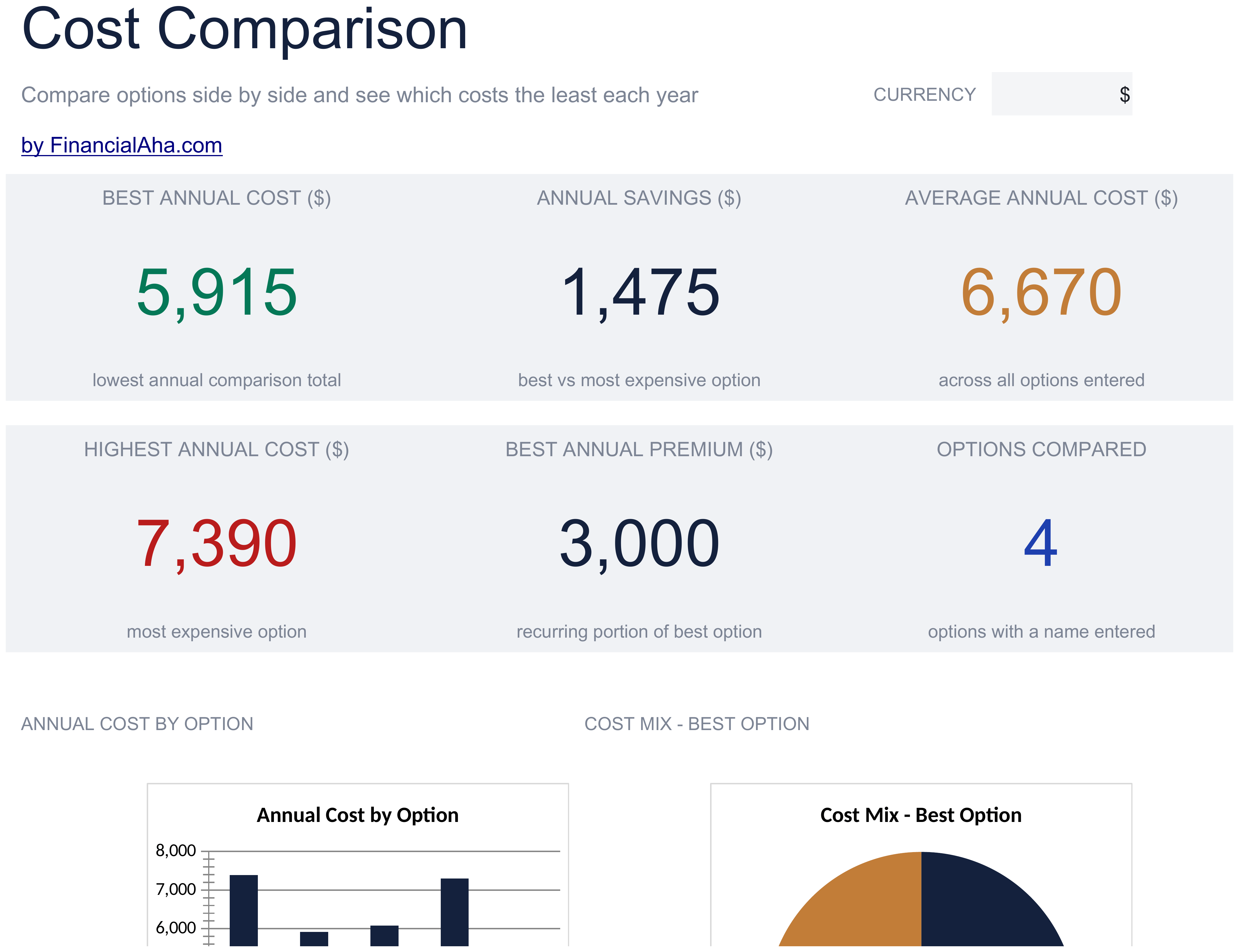Viewport: 1239px width, 952px height.
Task: Click the third bar in the bar chart
Action: point(384,936)
